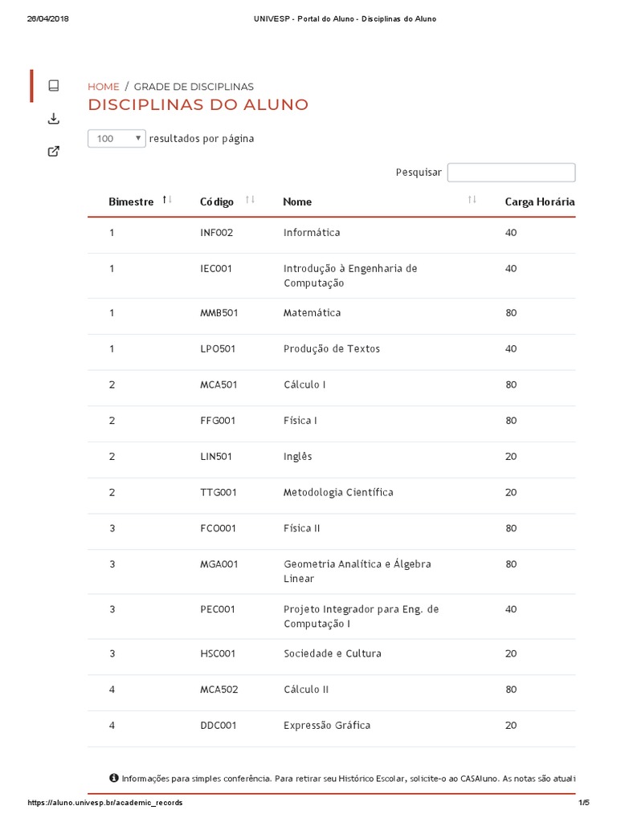617x822 pixels.
Task: Click GRADE DE DISCIPLINAS breadcrumb
Action: [194, 87]
